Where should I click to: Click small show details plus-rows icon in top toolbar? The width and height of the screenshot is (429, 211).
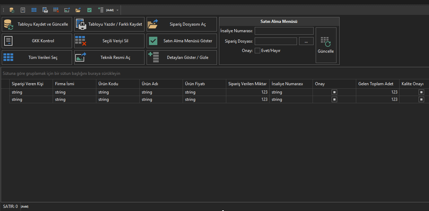point(101,10)
